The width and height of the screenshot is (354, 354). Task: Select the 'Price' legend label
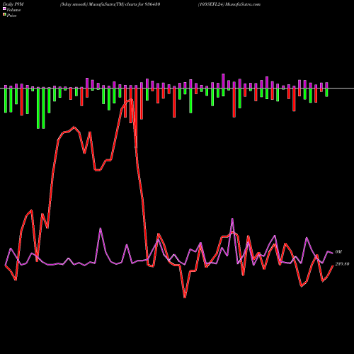coord(11,16)
